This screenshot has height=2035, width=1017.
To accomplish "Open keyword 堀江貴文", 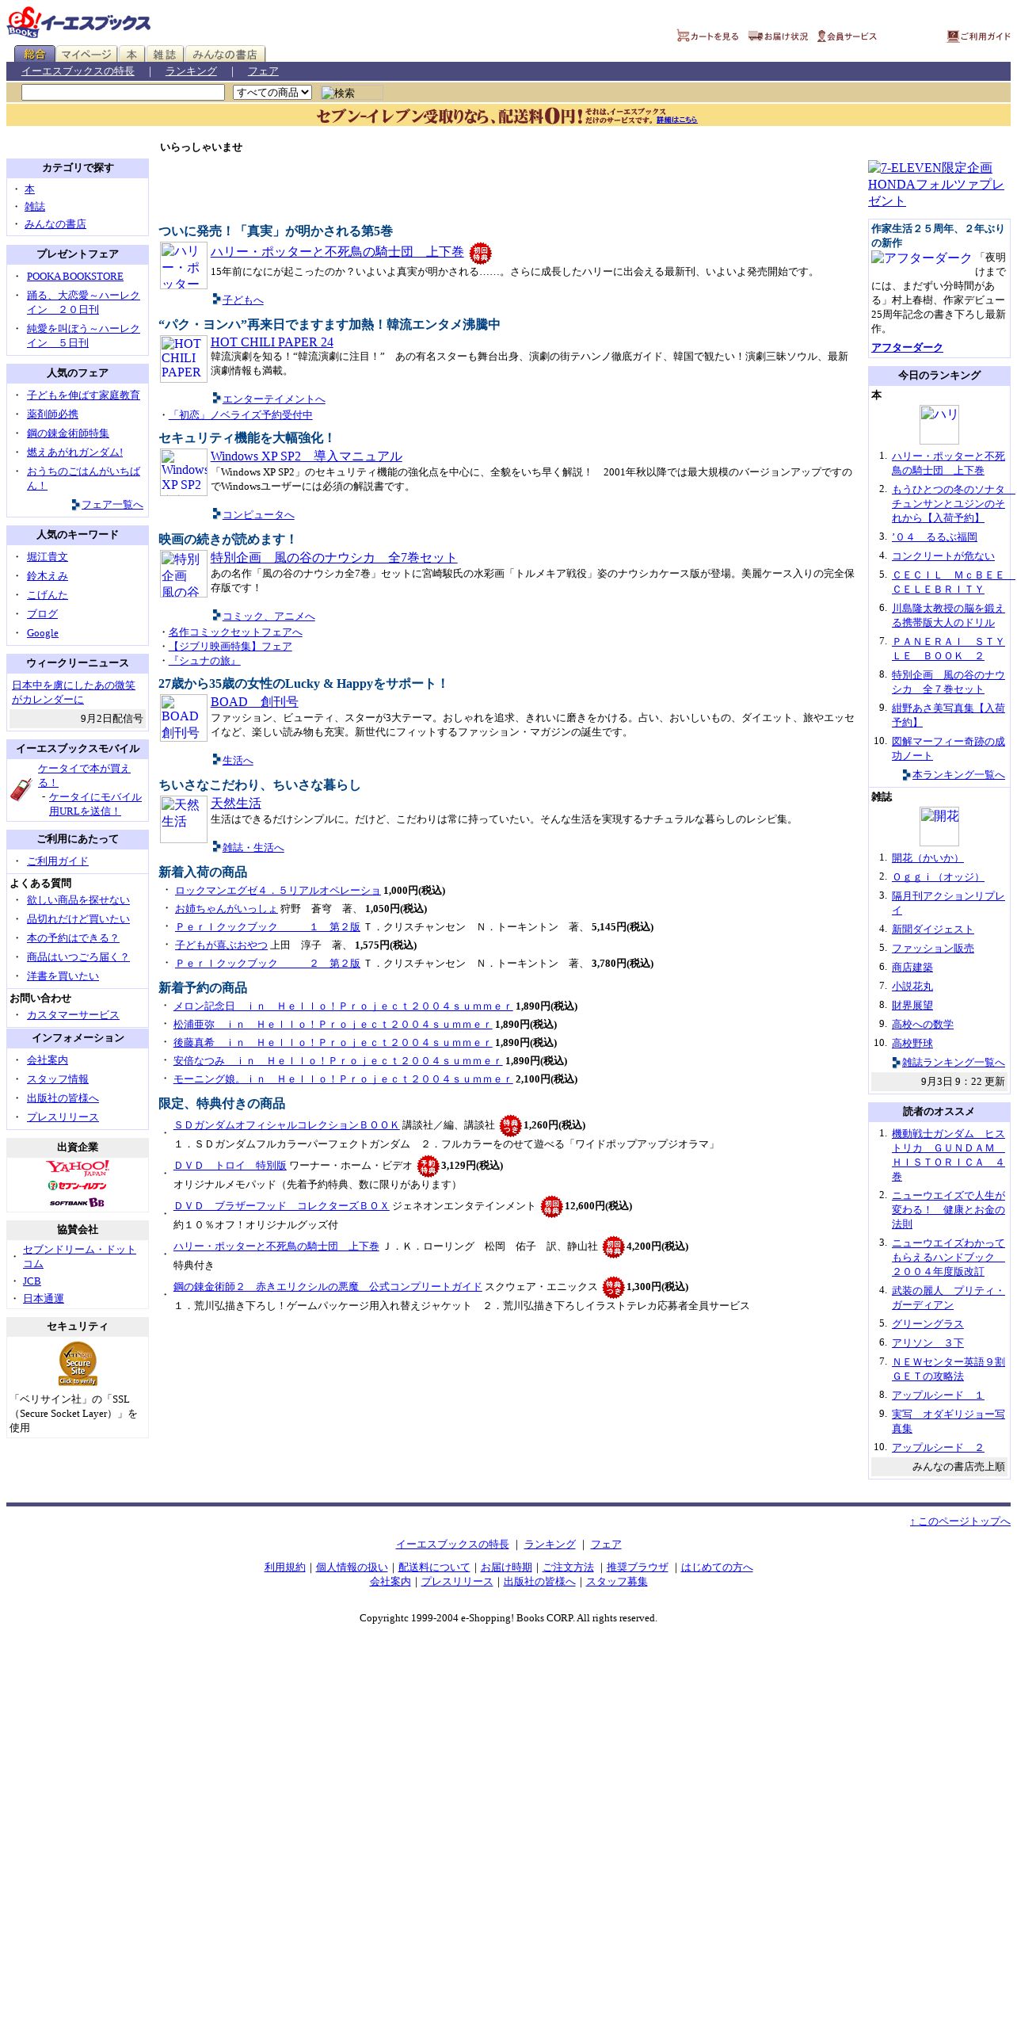I will pos(48,557).
